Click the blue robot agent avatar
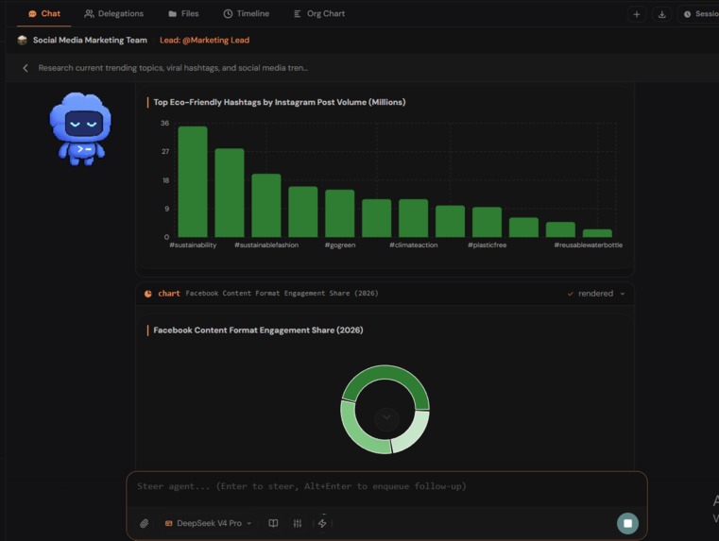719x541 pixels. (x=80, y=128)
